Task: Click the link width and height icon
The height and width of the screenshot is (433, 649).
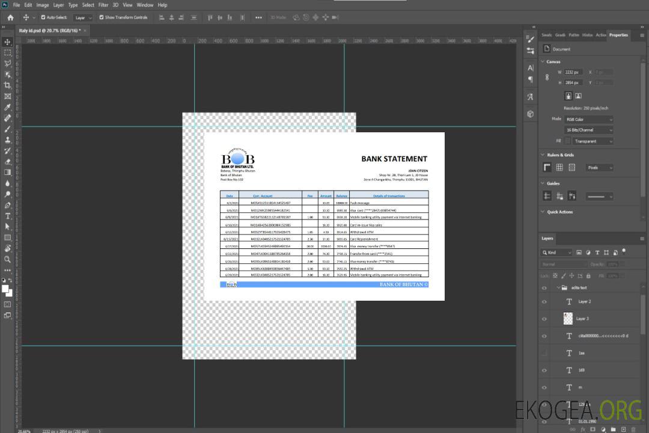Action: pyautogui.click(x=547, y=78)
